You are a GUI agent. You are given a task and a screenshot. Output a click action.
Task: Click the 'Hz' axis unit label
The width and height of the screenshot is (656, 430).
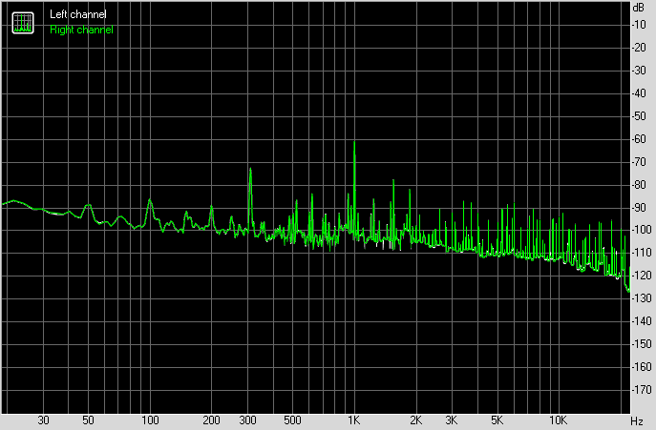pos(637,420)
